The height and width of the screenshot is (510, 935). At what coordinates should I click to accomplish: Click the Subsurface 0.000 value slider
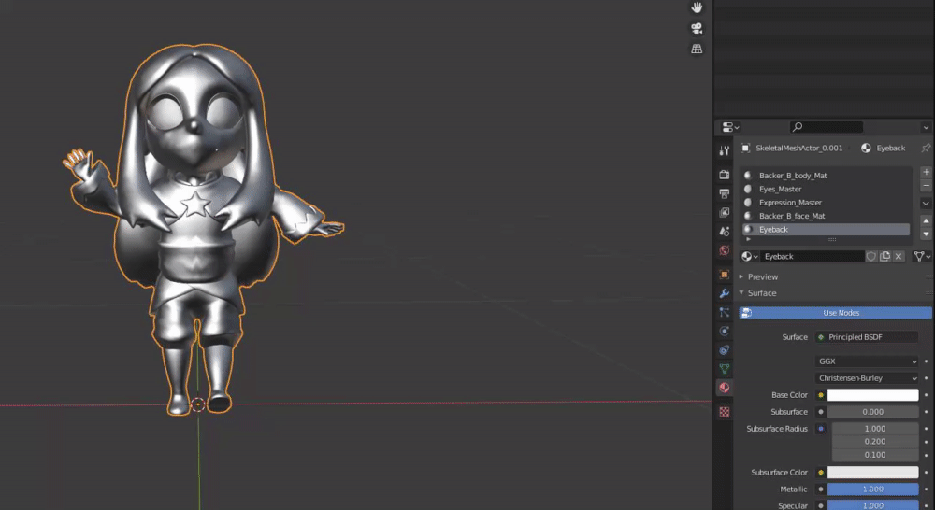click(x=873, y=412)
